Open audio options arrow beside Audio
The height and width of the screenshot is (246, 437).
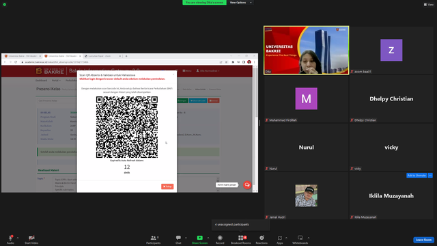click(18, 238)
